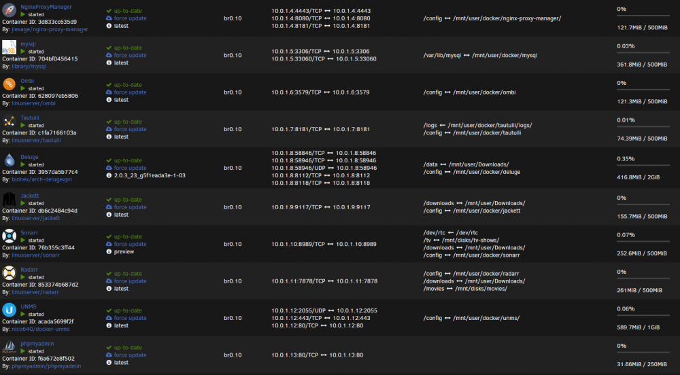This screenshot has width=680, height=375.
Task: Click the cloud update icon in NginxProxyManager row
Action: (109, 18)
